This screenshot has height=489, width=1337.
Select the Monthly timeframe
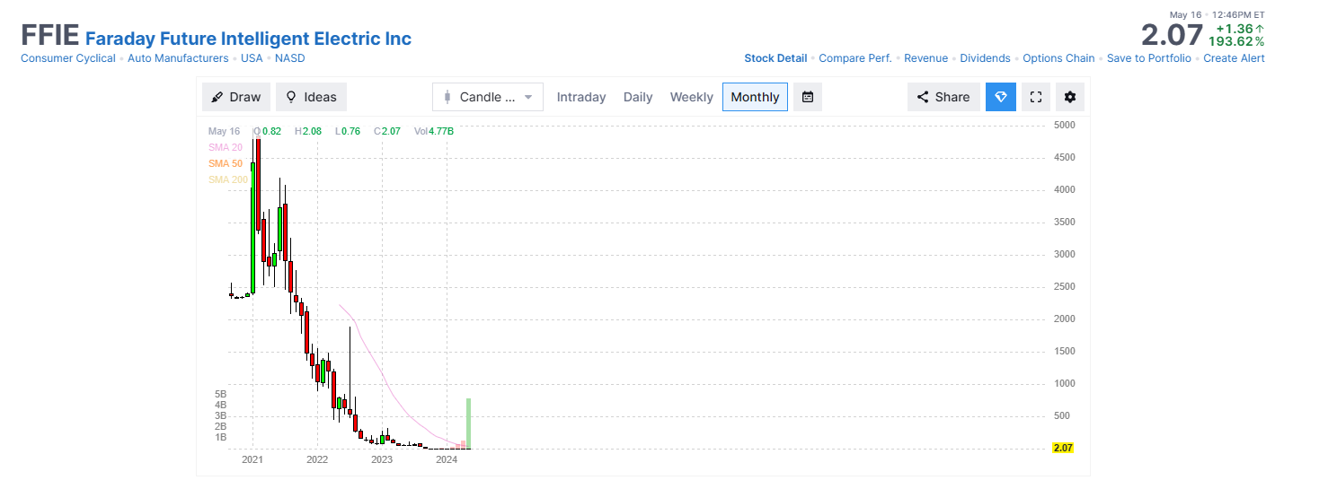click(755, 97)
